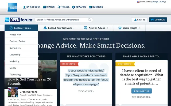Click the search magnifying glass icon
Viewport: 171px width, 106px height.
tap(90, 20)
